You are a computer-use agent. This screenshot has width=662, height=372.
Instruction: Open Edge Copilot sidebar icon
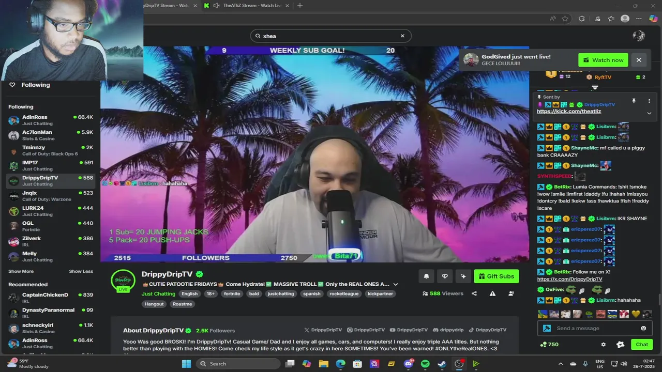653,19
